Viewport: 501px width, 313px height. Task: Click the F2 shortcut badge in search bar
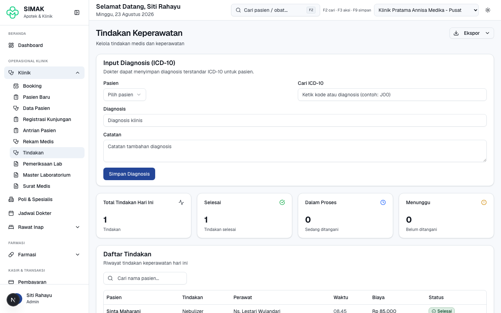point(311,10)
